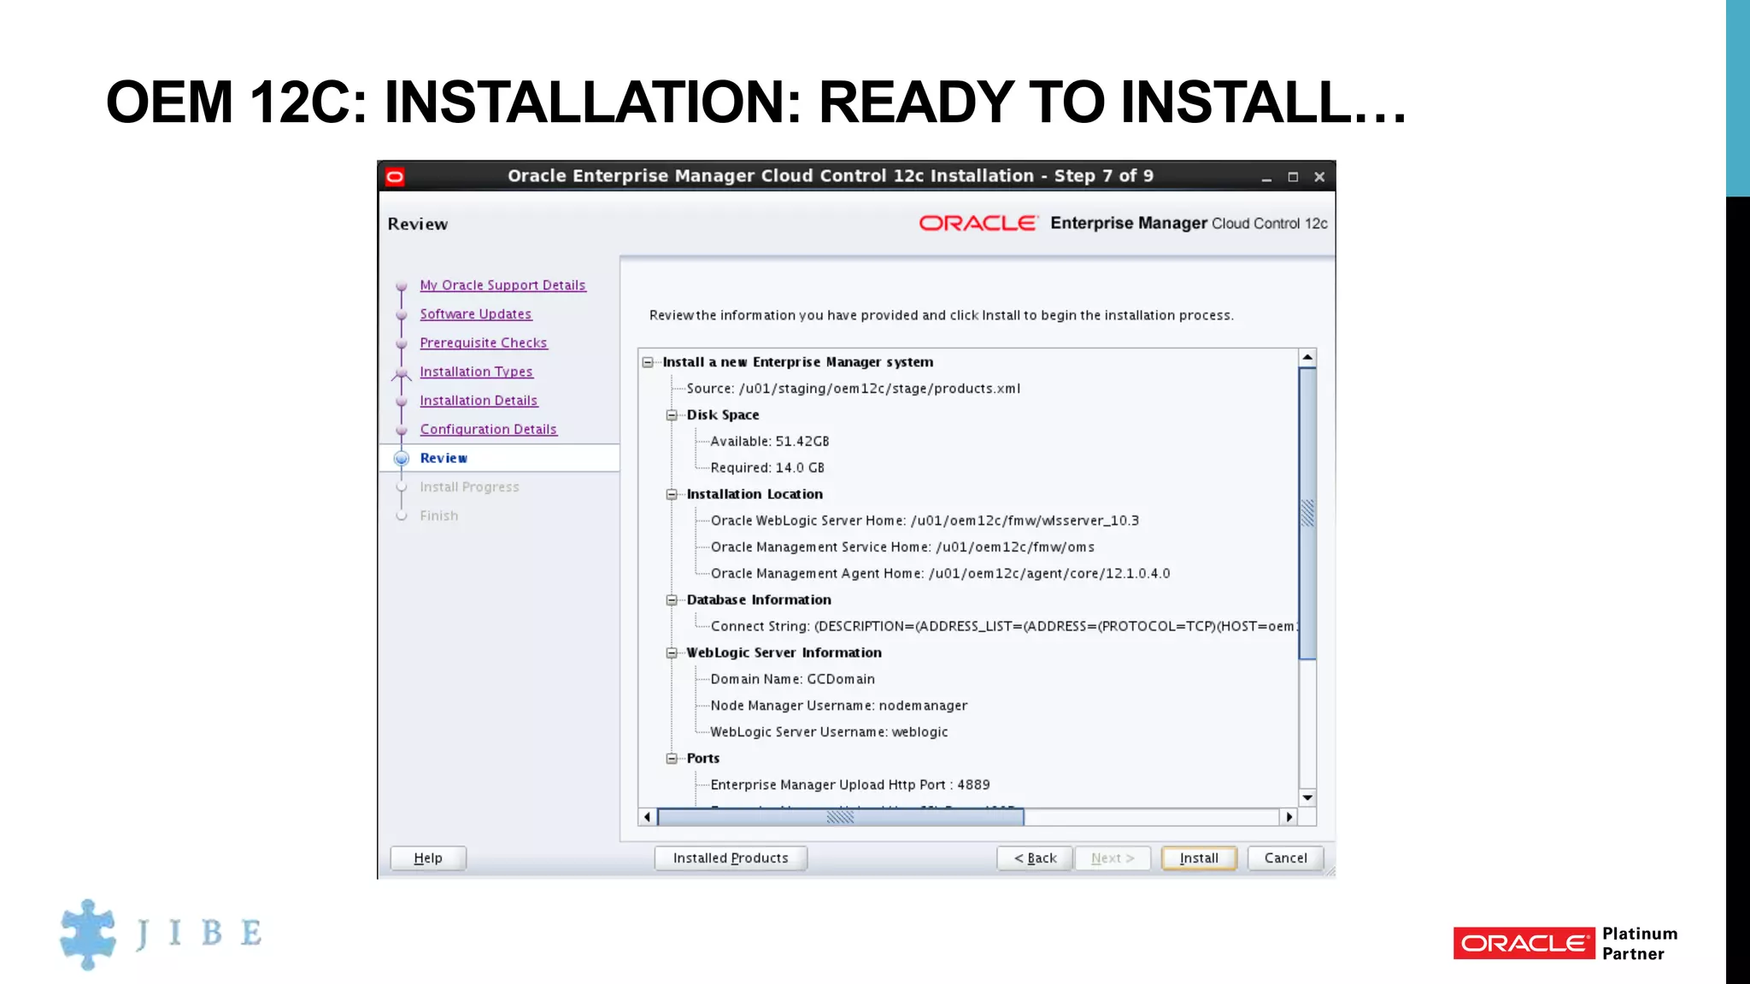Click the Install button
This screenshot has width=1750, height=984.
click(x=1199, y=858)
